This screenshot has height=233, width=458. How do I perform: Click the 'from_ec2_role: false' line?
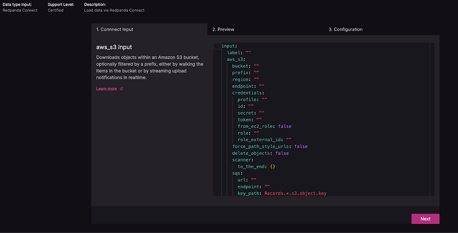(265, 126)
